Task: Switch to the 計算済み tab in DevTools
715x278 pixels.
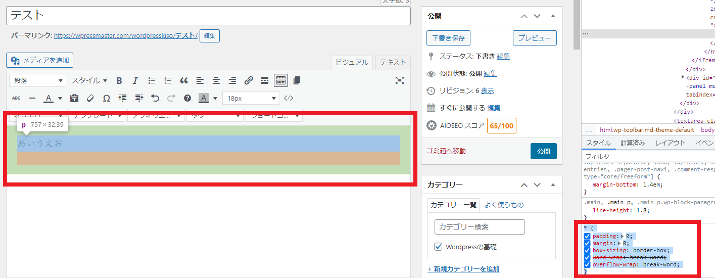Action: 633,143
